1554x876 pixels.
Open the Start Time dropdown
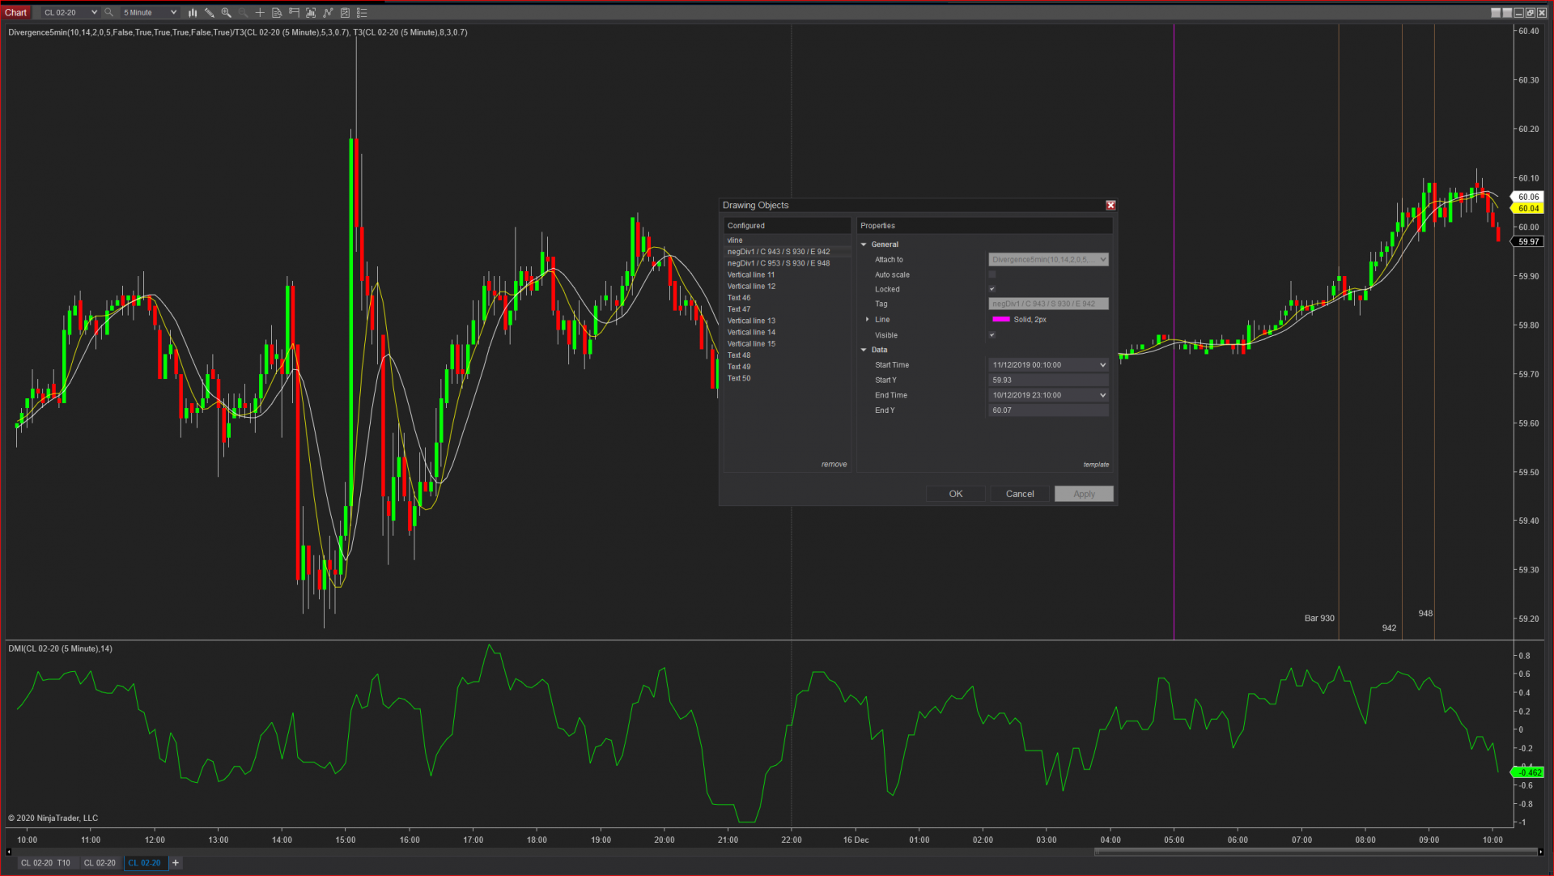point(1102,365)
